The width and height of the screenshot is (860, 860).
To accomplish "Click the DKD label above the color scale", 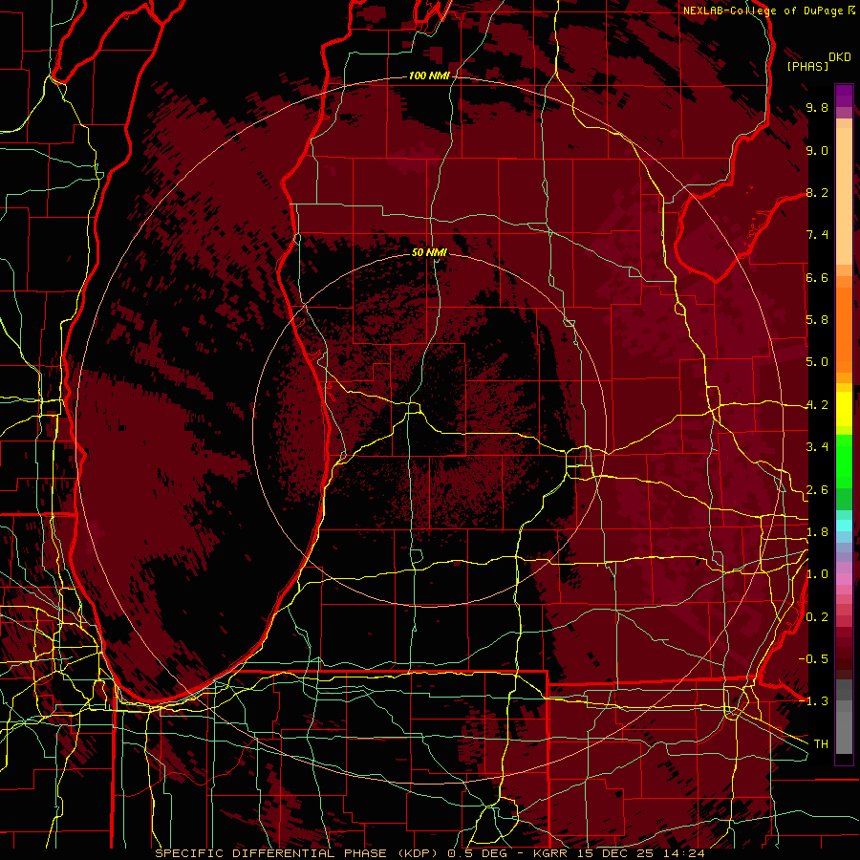I will click(839, 57).
